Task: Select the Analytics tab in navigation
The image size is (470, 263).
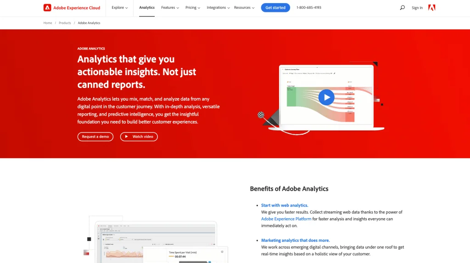Action: pos(147,8)
